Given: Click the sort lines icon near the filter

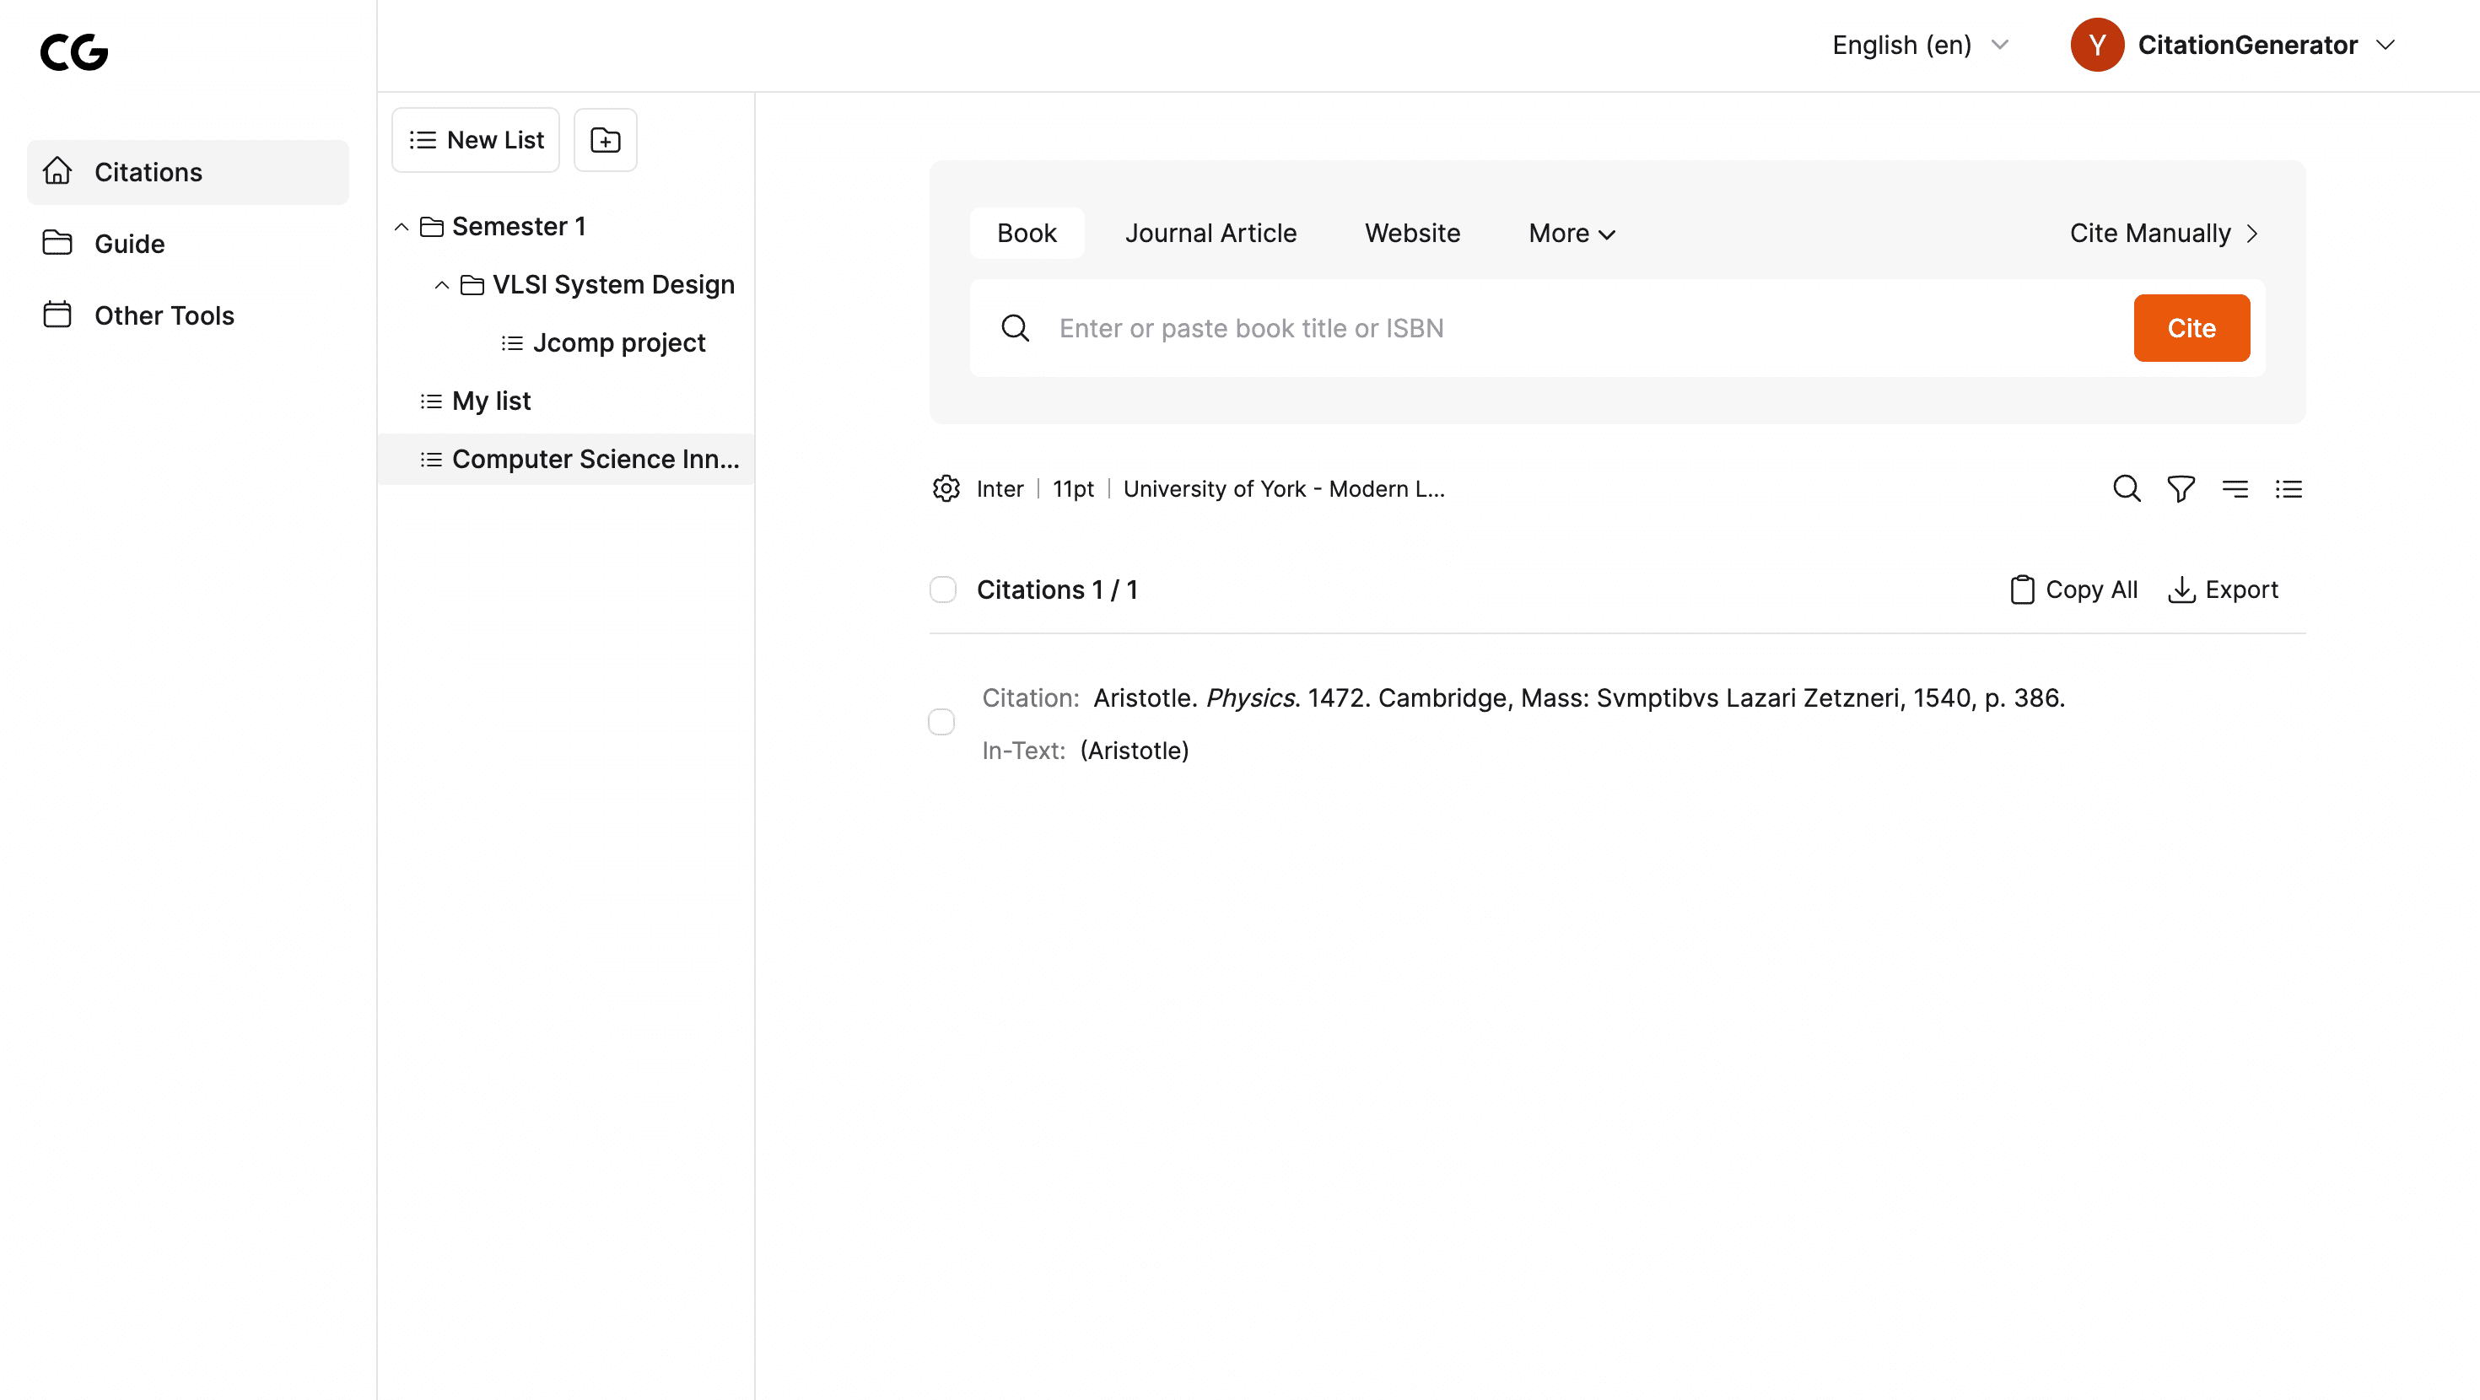Looking at the screenshot, I should coord(2235,488).
